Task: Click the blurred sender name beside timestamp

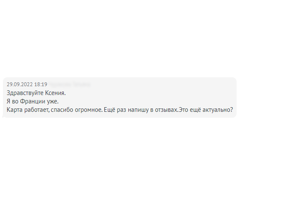Action: tap(69, 84)
